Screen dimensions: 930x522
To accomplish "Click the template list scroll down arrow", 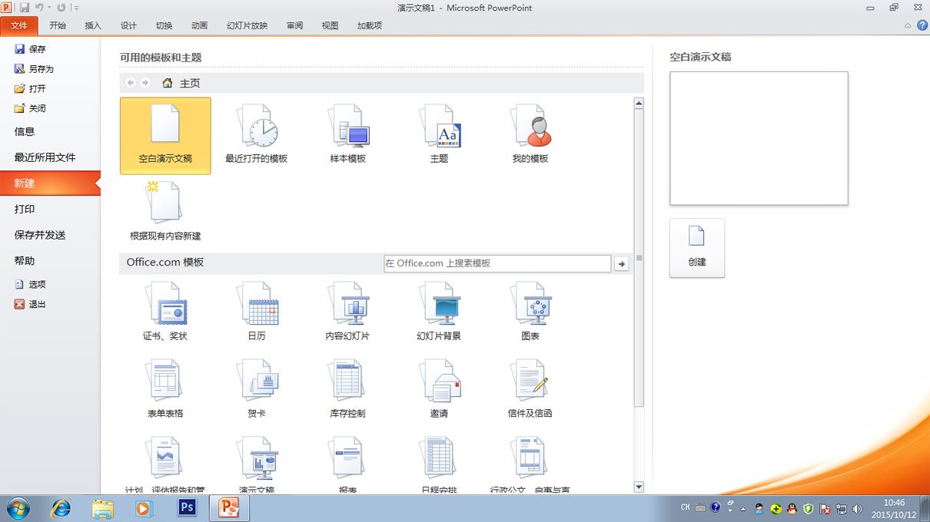I will pos(639,487).
